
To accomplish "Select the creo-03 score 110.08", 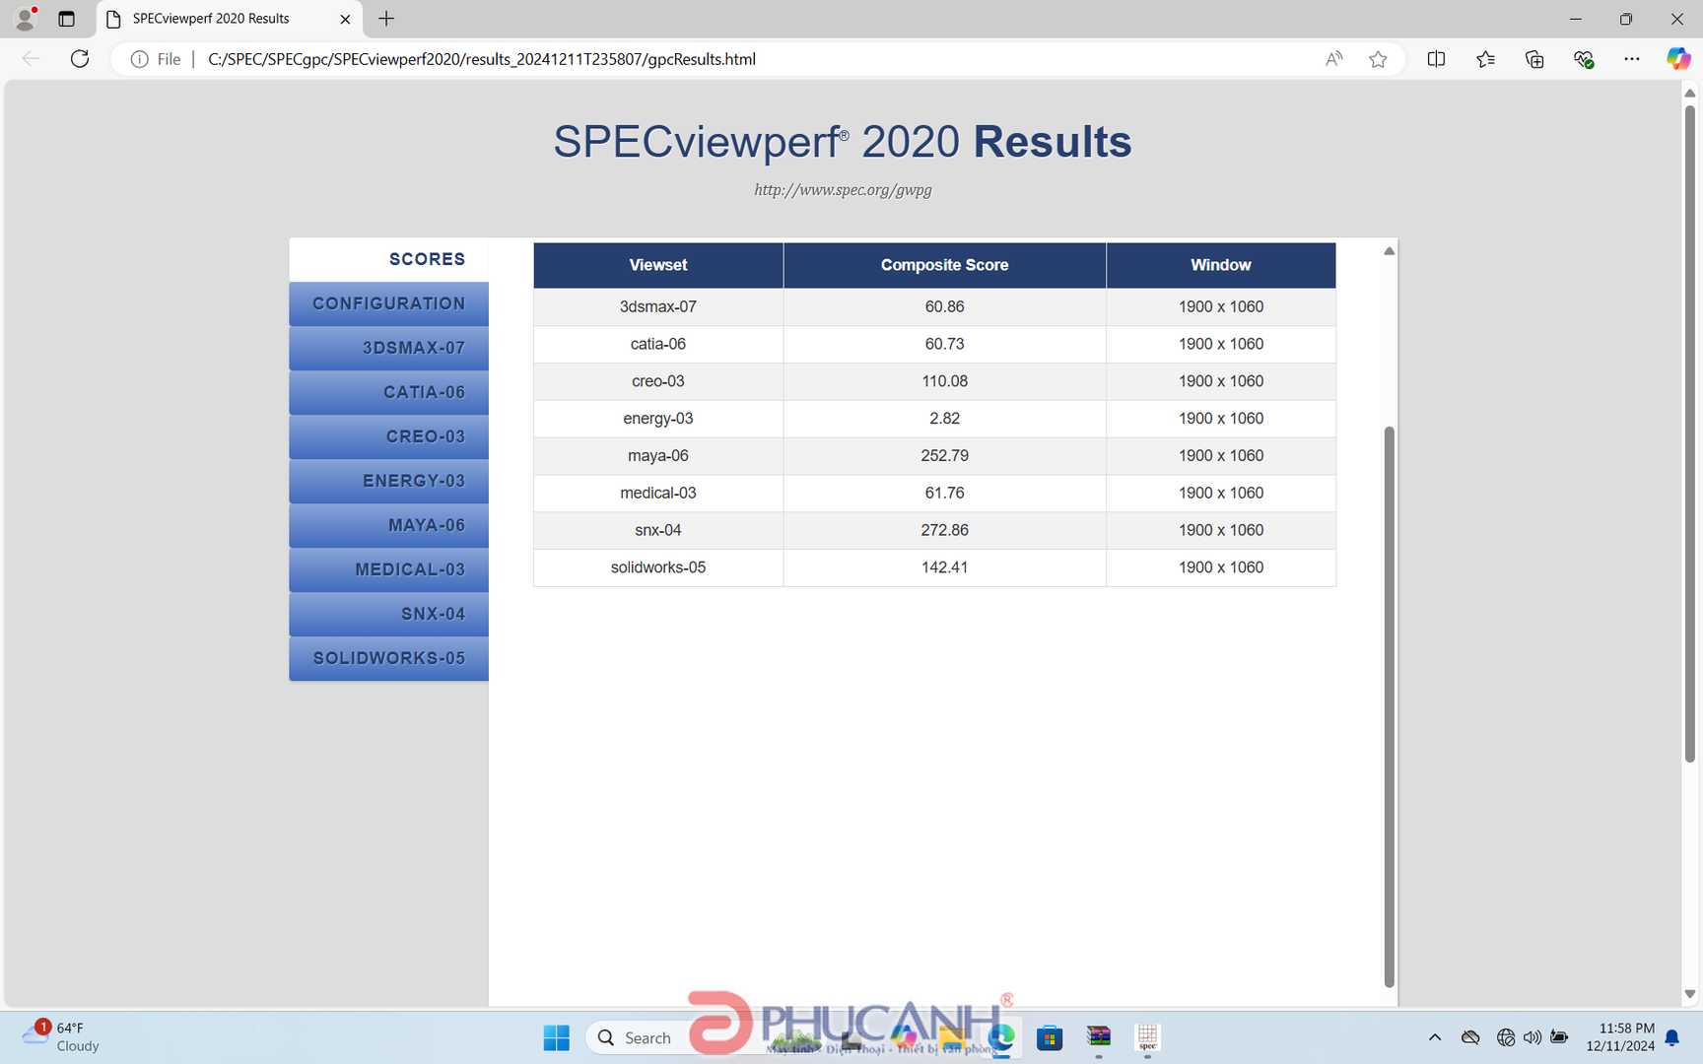I will click(944, 381).
